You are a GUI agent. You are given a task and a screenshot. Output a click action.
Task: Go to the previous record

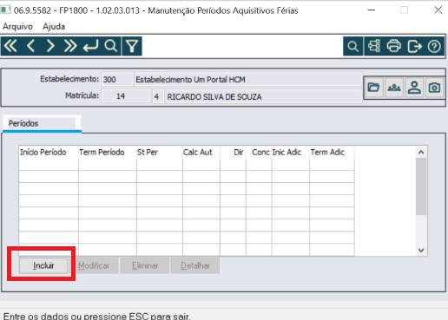[x=30, y=46]
